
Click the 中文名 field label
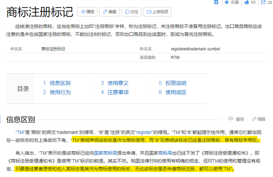click(16, 49)
